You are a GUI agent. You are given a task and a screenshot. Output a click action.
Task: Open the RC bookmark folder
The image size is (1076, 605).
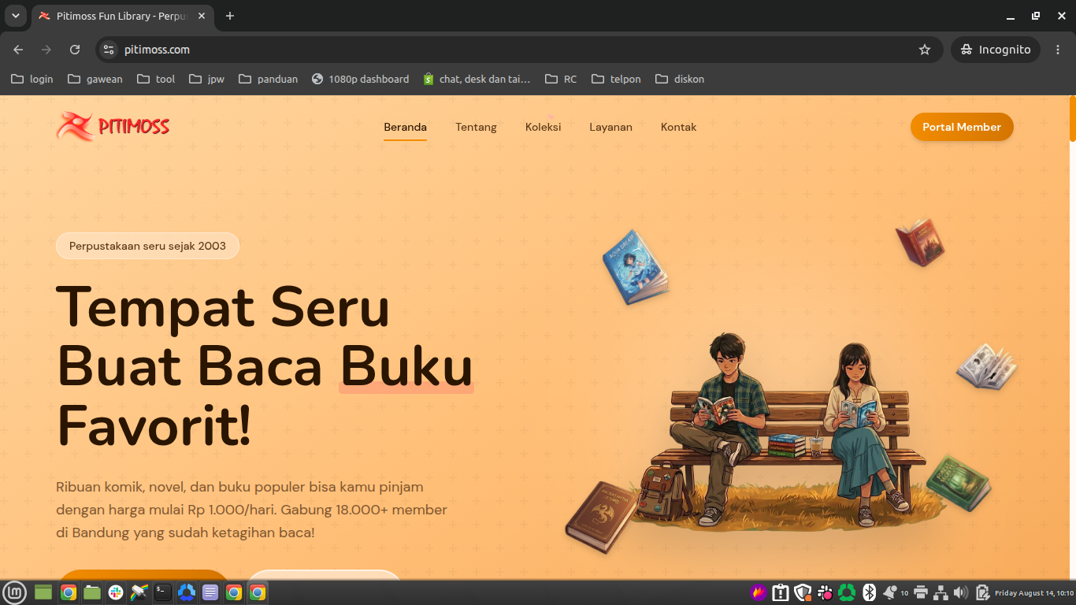(560, 79)
